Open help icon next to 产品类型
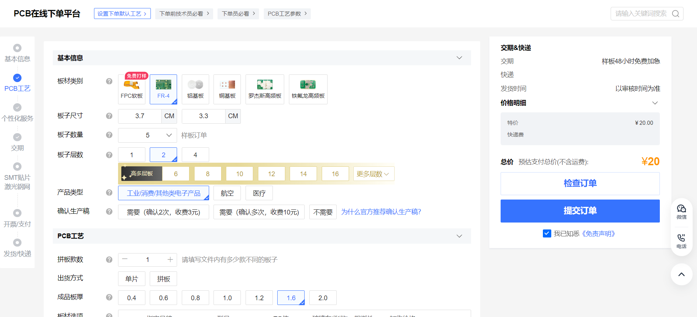The width and height of the screenshot is (697, 317). click(109, 192)
